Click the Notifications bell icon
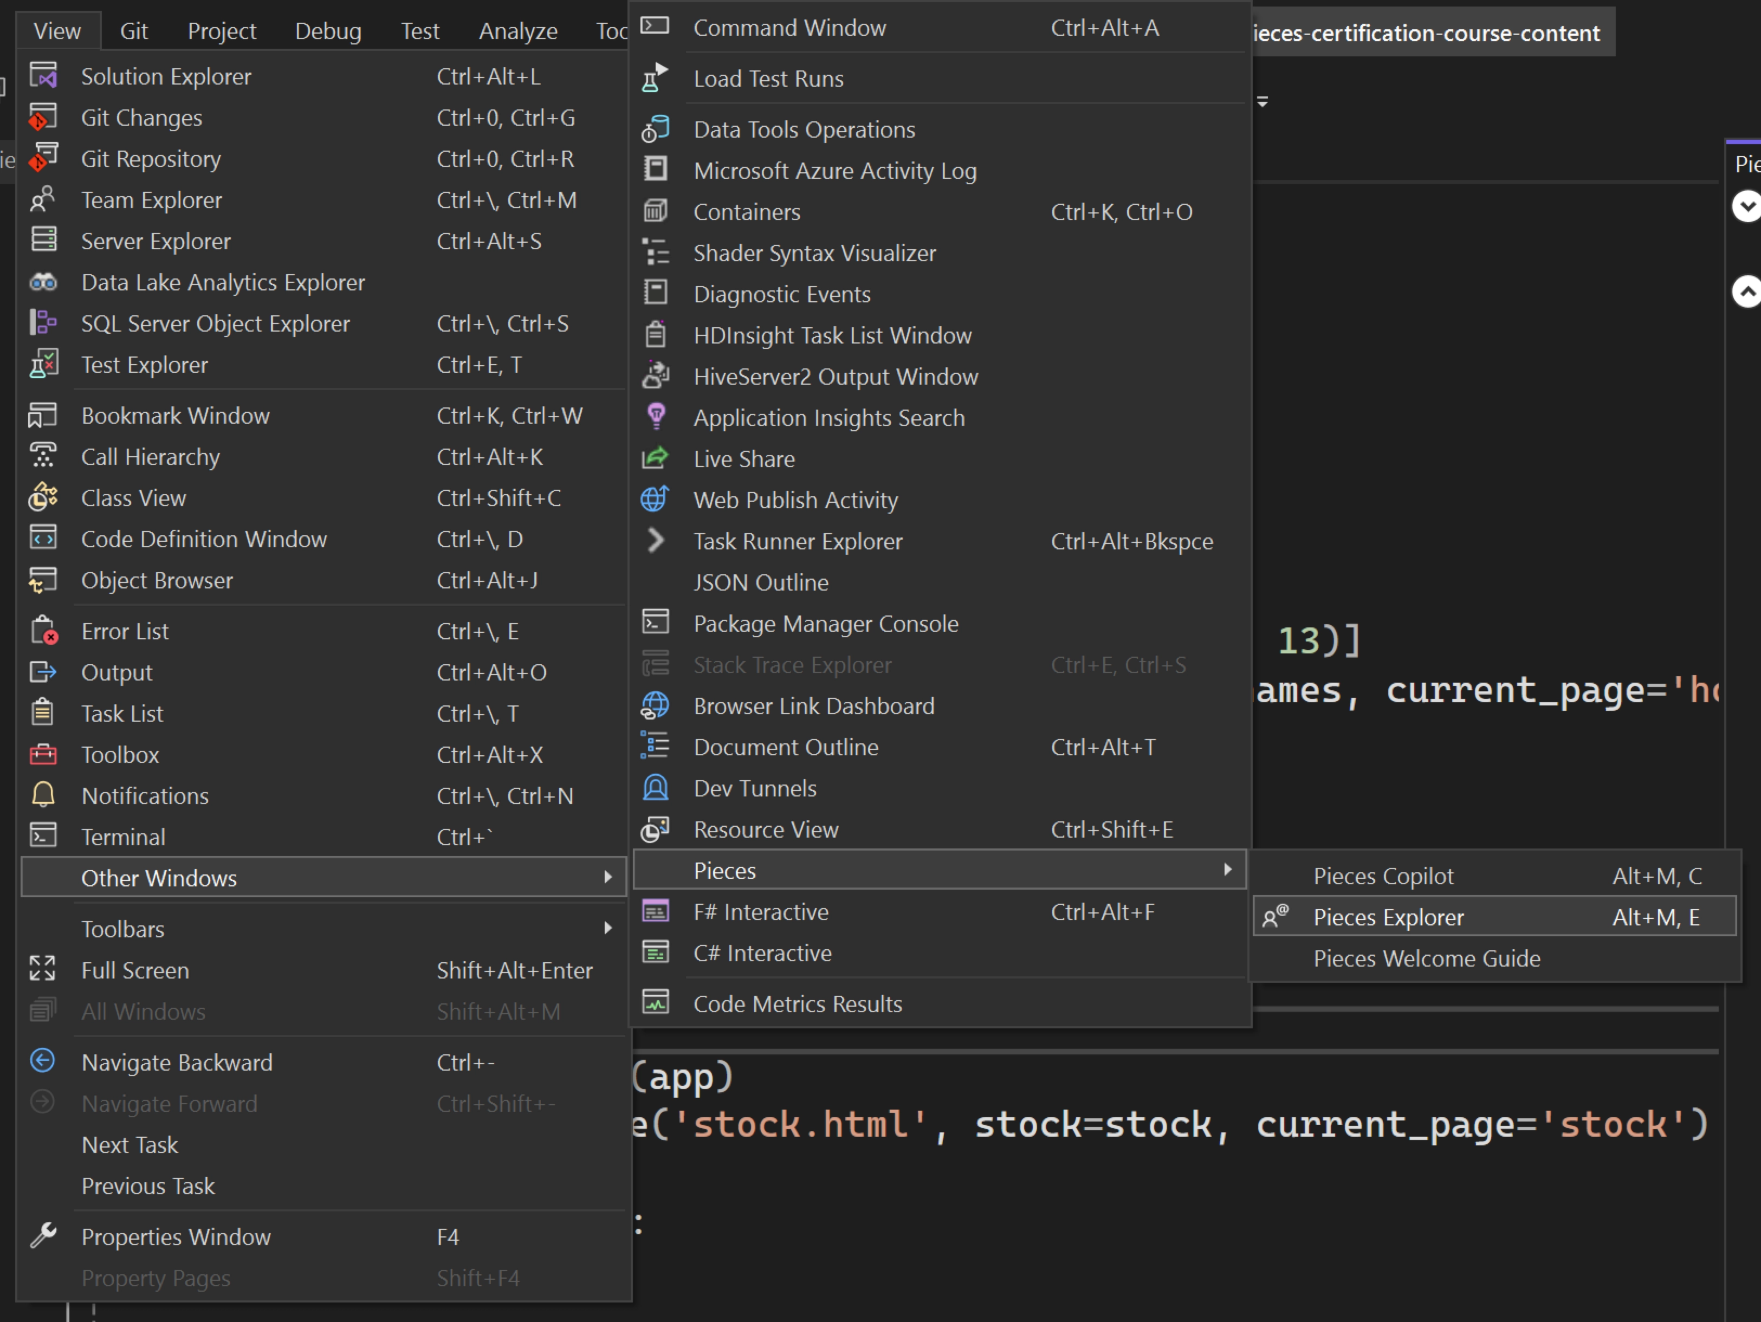Viewport: 1761px width, 1322px height. pyautogui.click(x=44, y=795)
